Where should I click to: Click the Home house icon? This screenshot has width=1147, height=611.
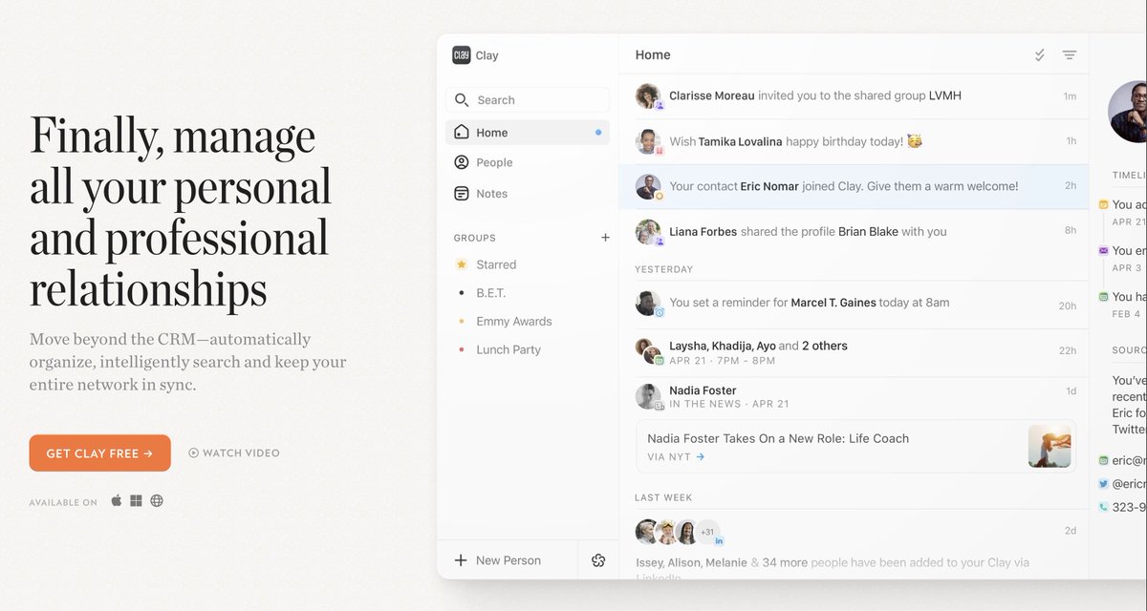click(462, 132)
